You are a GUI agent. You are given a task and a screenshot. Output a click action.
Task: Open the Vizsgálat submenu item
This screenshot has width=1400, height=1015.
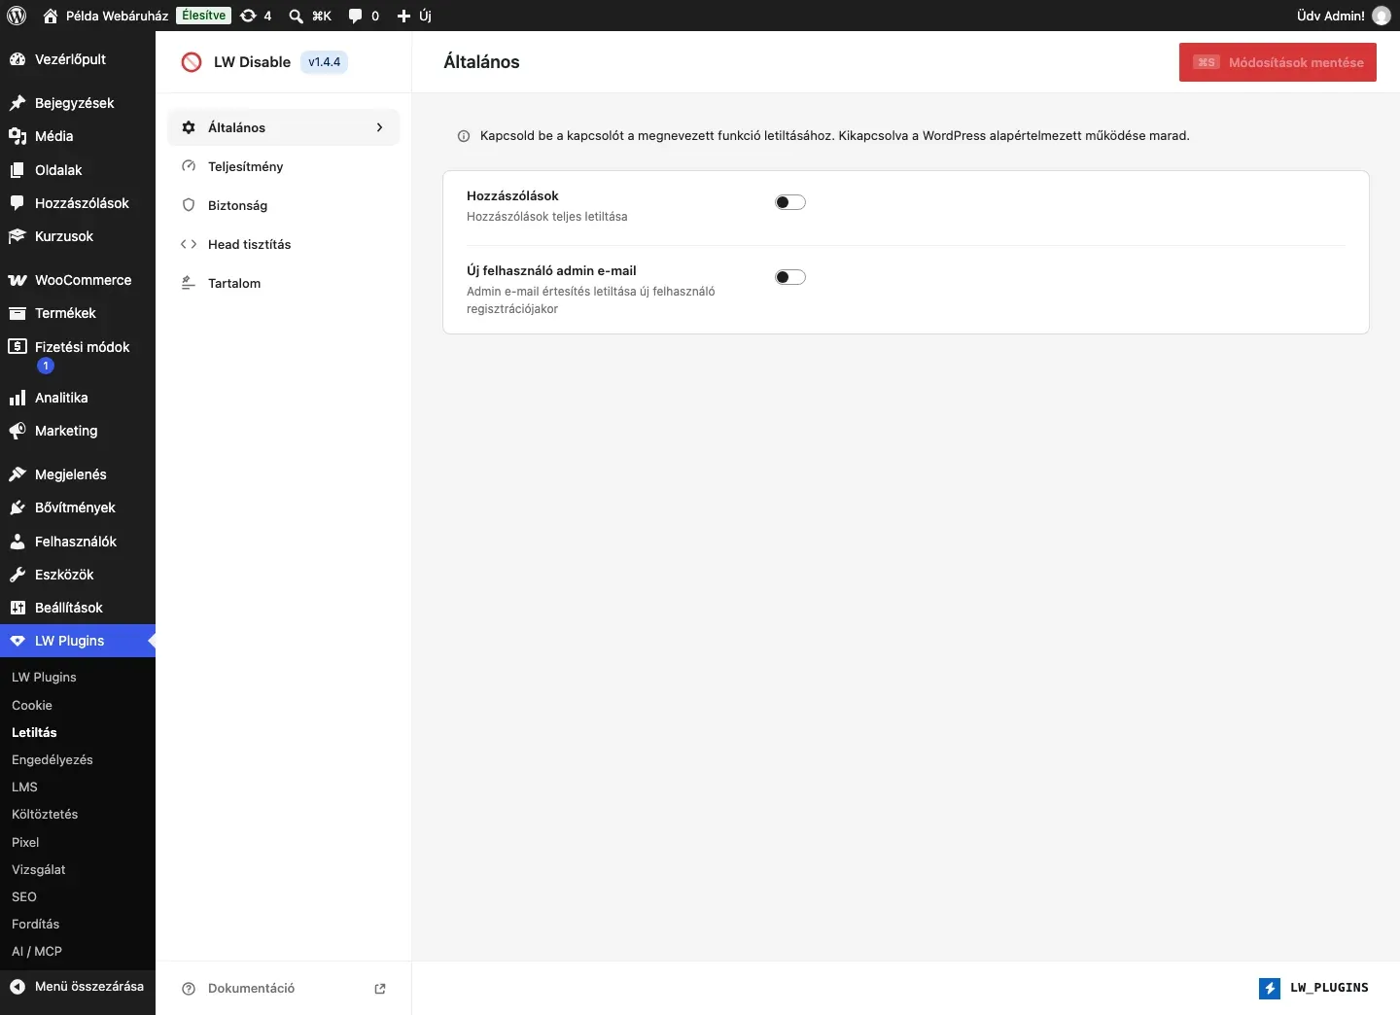coord(39,869)
